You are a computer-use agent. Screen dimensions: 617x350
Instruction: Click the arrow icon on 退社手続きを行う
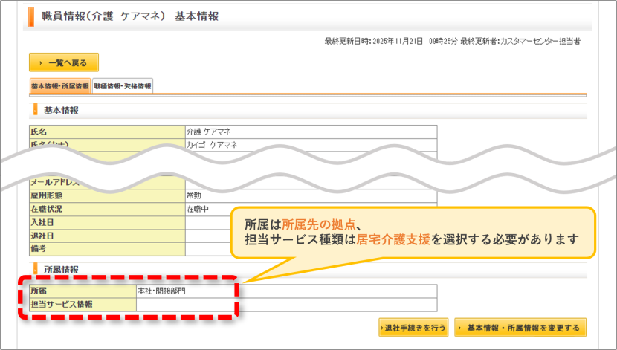[381, 328]
